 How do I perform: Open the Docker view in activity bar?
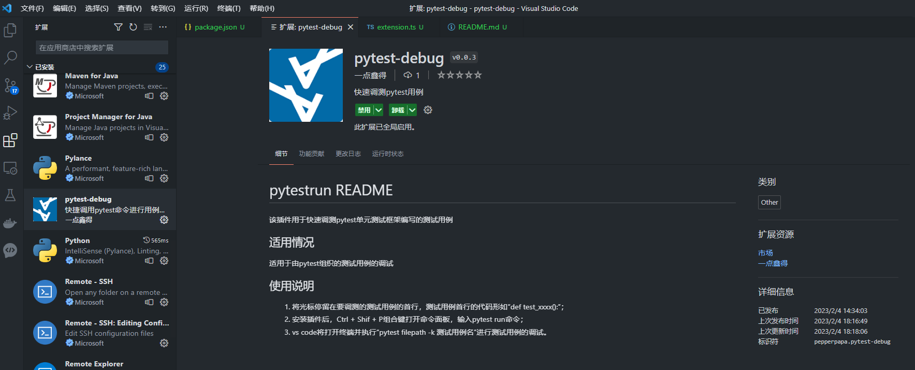(10, 223)
